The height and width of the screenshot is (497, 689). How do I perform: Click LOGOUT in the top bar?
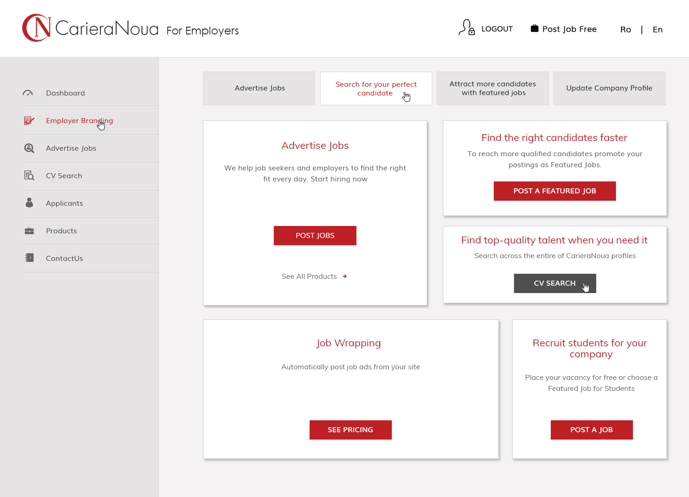[x=497, y=28]
